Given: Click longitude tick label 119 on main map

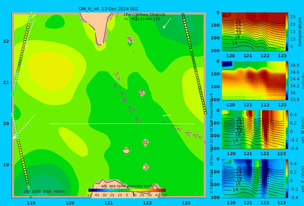Looking at the screenshot, I should click(31, 203).
